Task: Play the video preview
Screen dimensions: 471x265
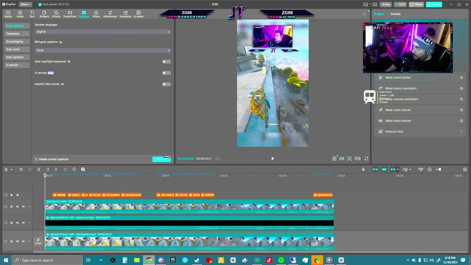Action: coord(273,159)
